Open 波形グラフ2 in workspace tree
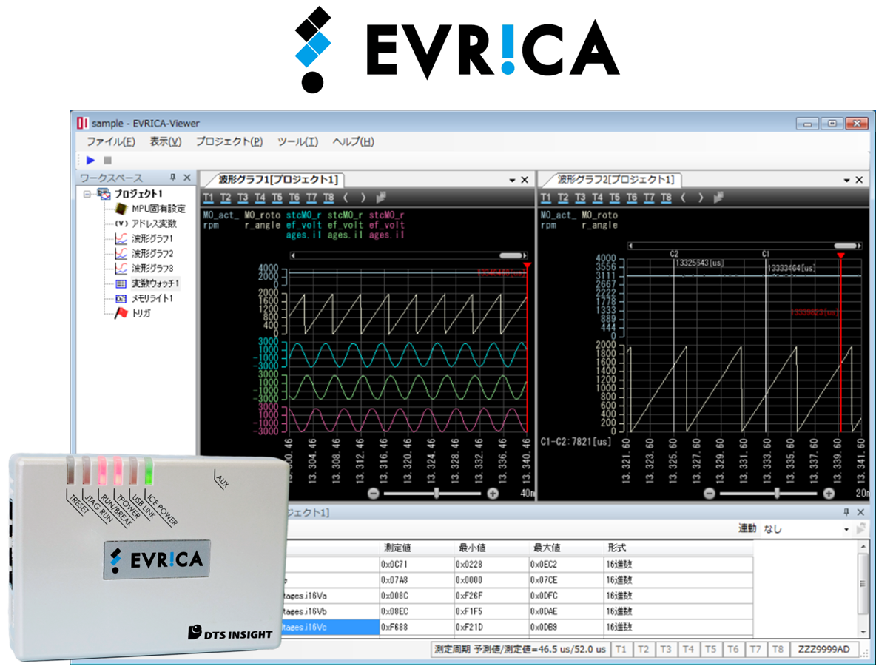 click(152, 253)
